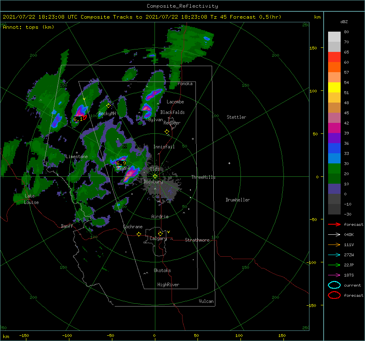Image resolution: width=365 pixels, height=341 pixels.
Task: Click the Innisfail city label
Action: click(164, 147)
